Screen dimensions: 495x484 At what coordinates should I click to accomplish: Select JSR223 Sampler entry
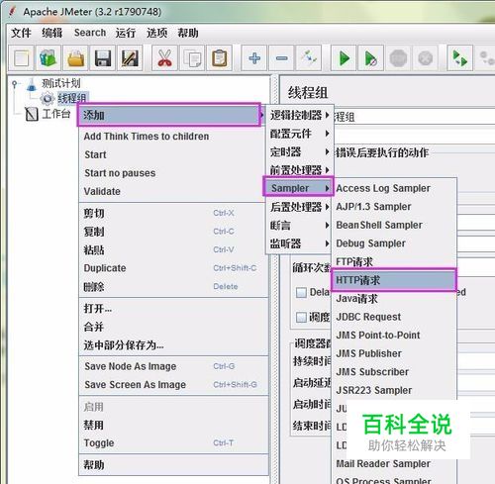click(394, 390)
